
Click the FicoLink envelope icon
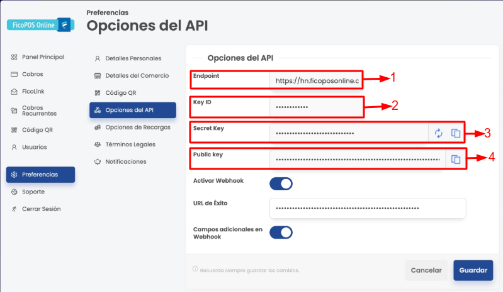[14, 92]
